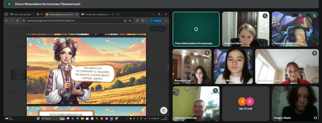The image size is (322, 123).
Task: Switch to the Класна робота для курсу tab
Action: 62,14
